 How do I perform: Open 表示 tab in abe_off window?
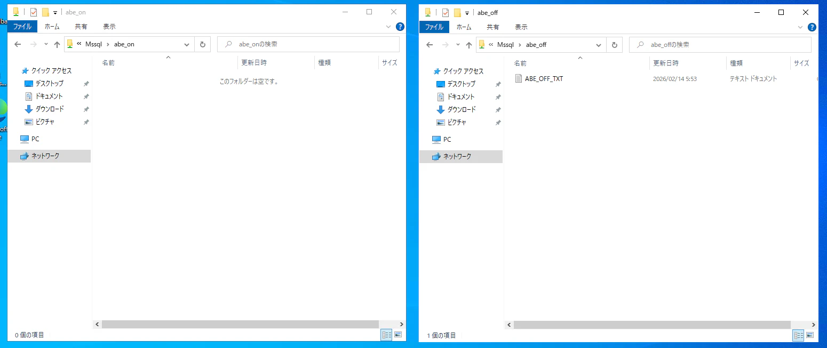tap(521, 27)
